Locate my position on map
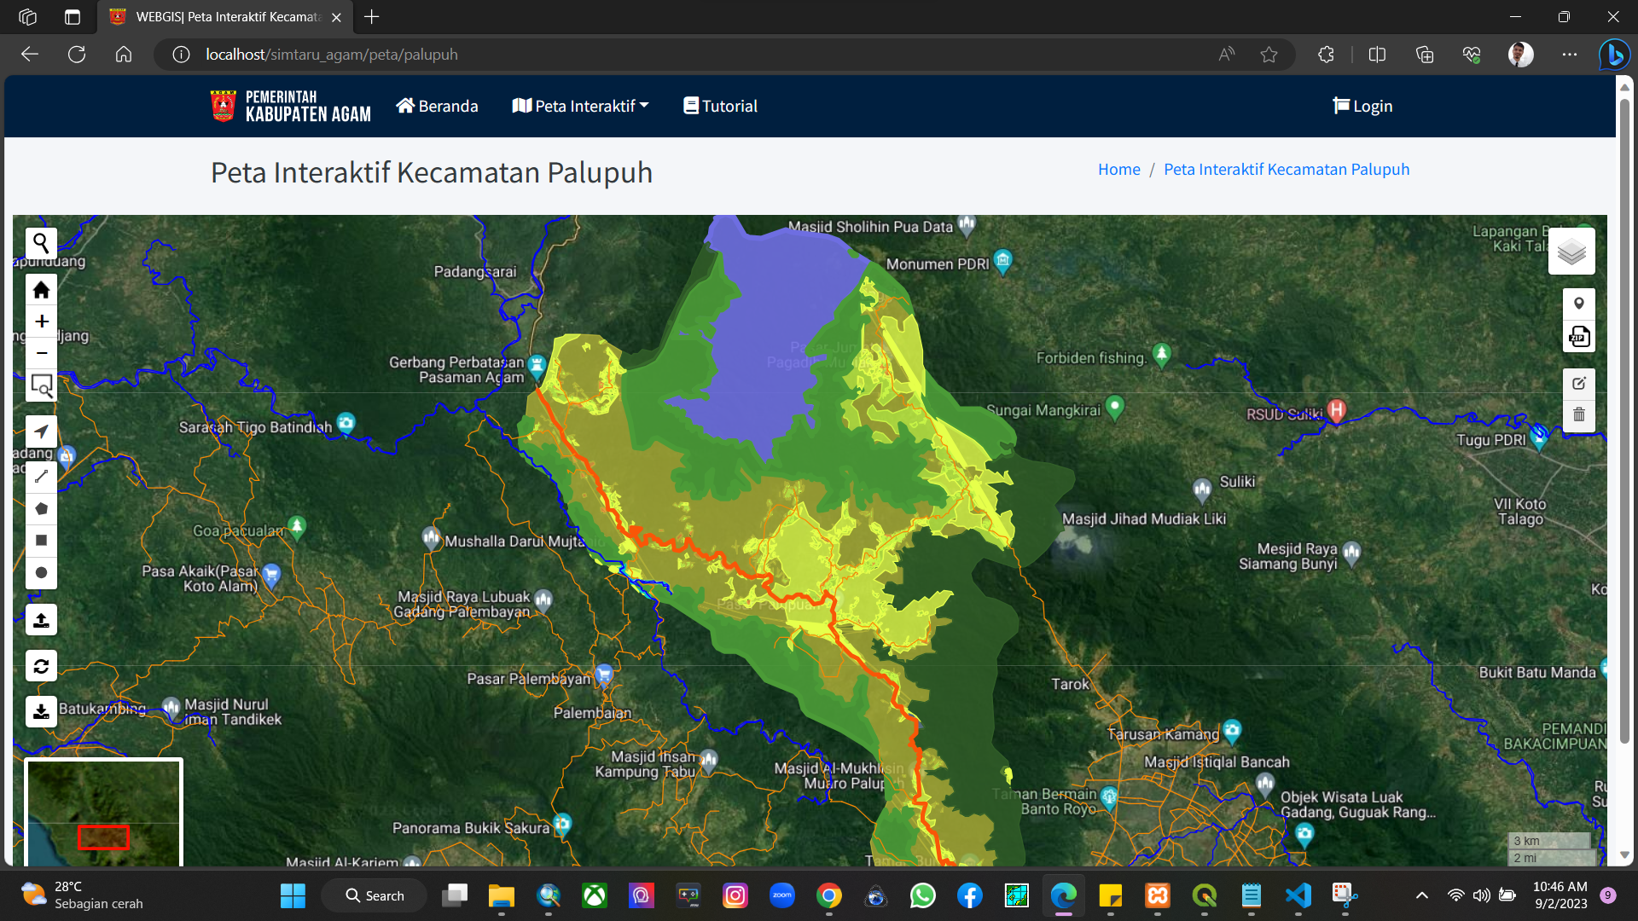 coord(41,432)
